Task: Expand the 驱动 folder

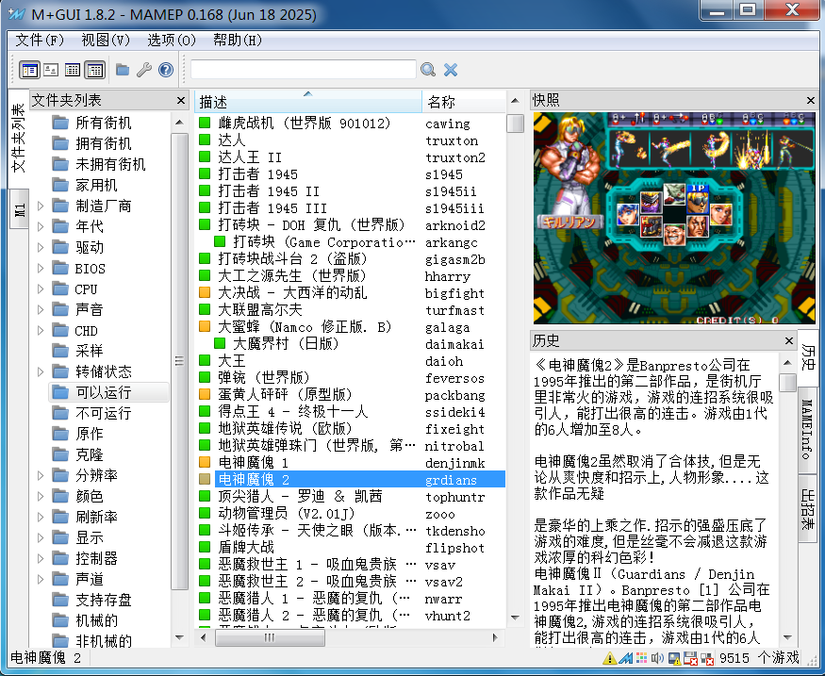Action: 41,247
